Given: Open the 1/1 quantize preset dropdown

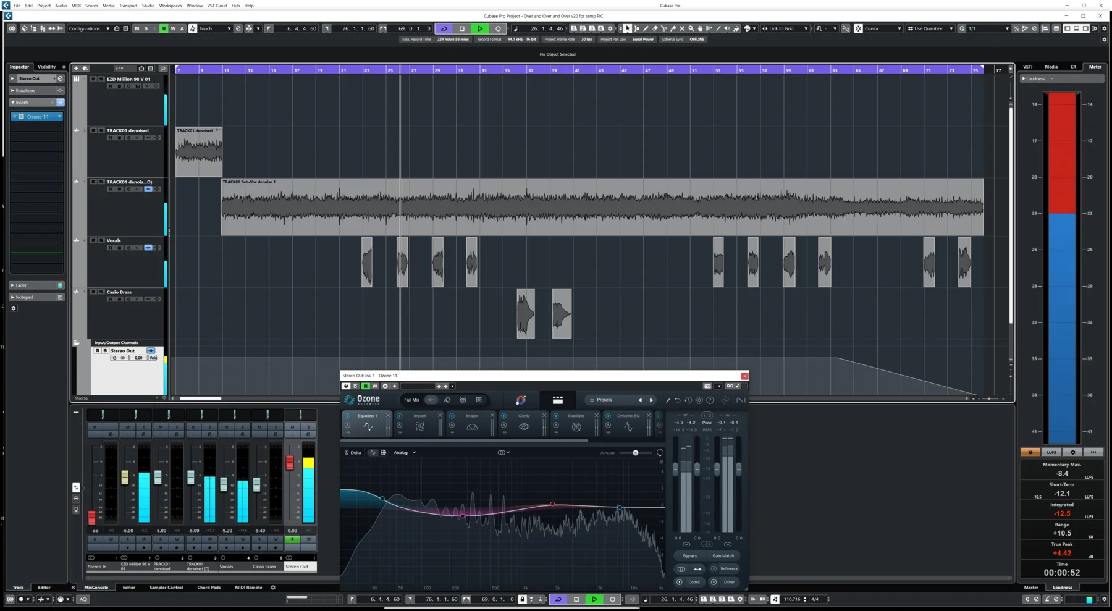Looking at the screenshot, I should click(988, 28).
